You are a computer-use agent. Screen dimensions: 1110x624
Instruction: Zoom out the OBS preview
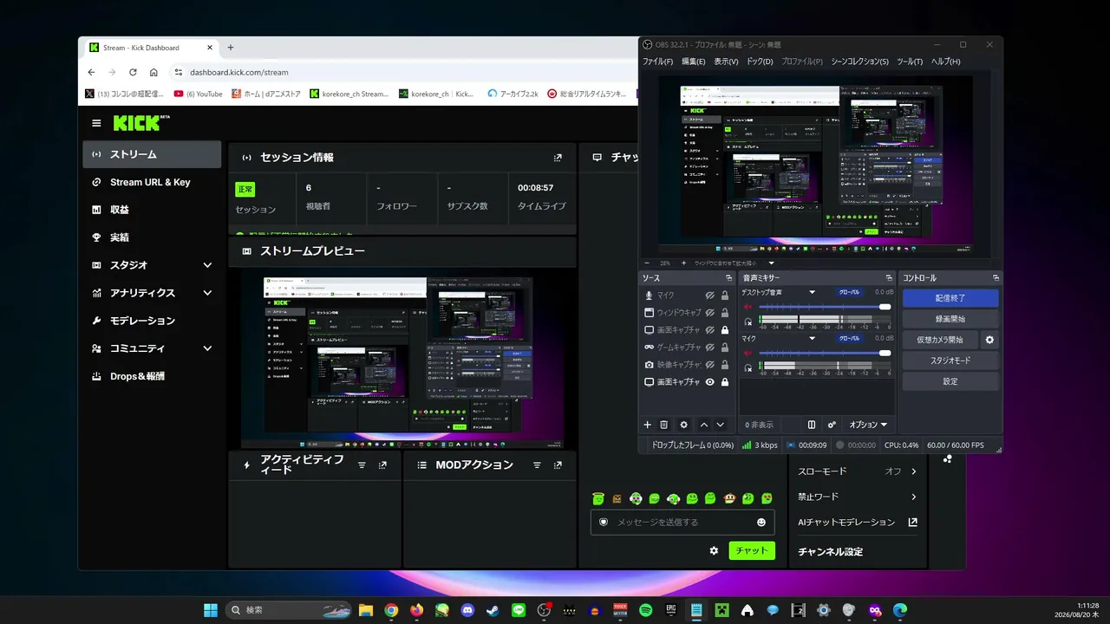pos(646,263)
